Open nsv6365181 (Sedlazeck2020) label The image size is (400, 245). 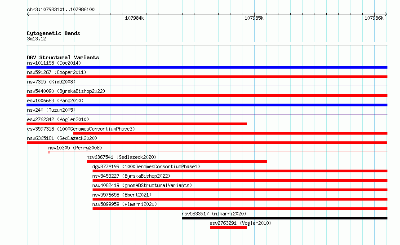[62, 138]
